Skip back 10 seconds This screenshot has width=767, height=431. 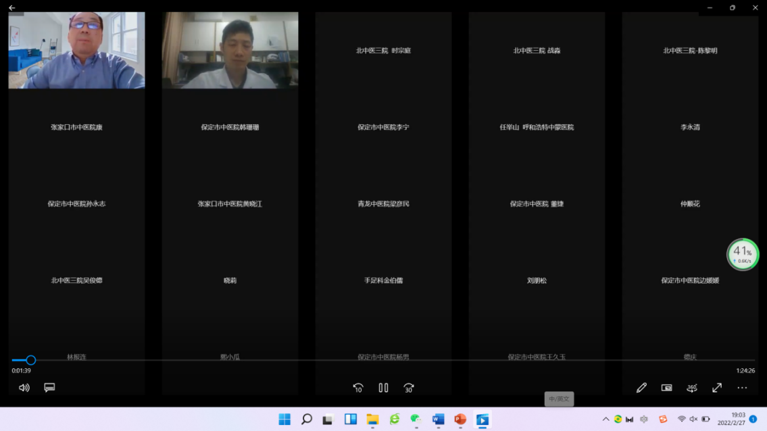pos(358,388)
